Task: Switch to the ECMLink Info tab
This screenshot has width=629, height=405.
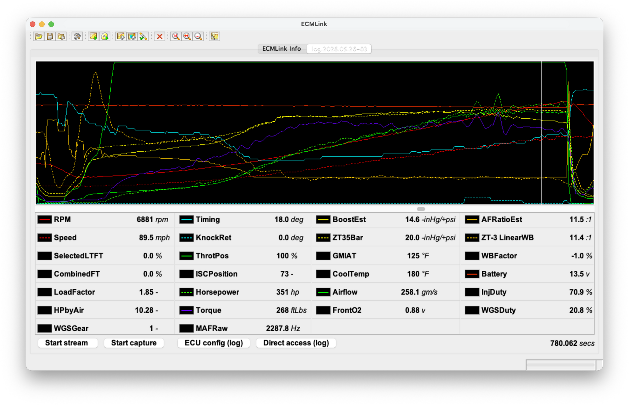Action: point(281,49)
